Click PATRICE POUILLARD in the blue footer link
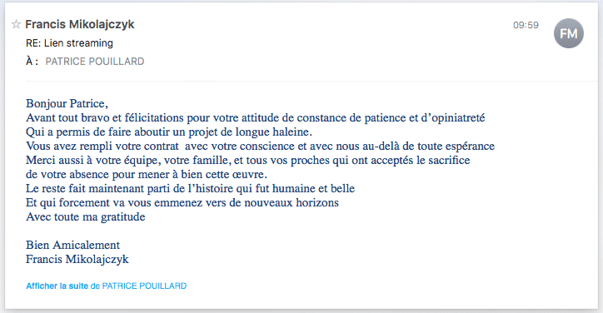The image size is (603, 313). click(144, 286)
